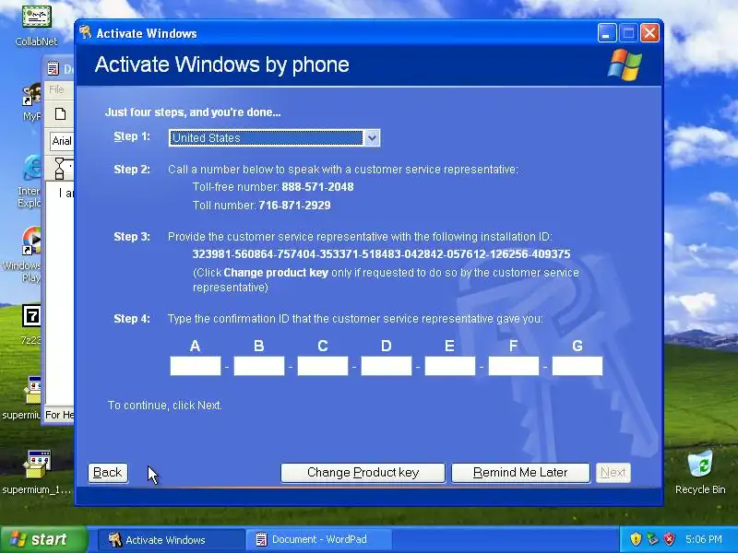Screen dimensions: 738x553
Task: Click the WordPad document icon in its title bar
Action: coord(53,69)
